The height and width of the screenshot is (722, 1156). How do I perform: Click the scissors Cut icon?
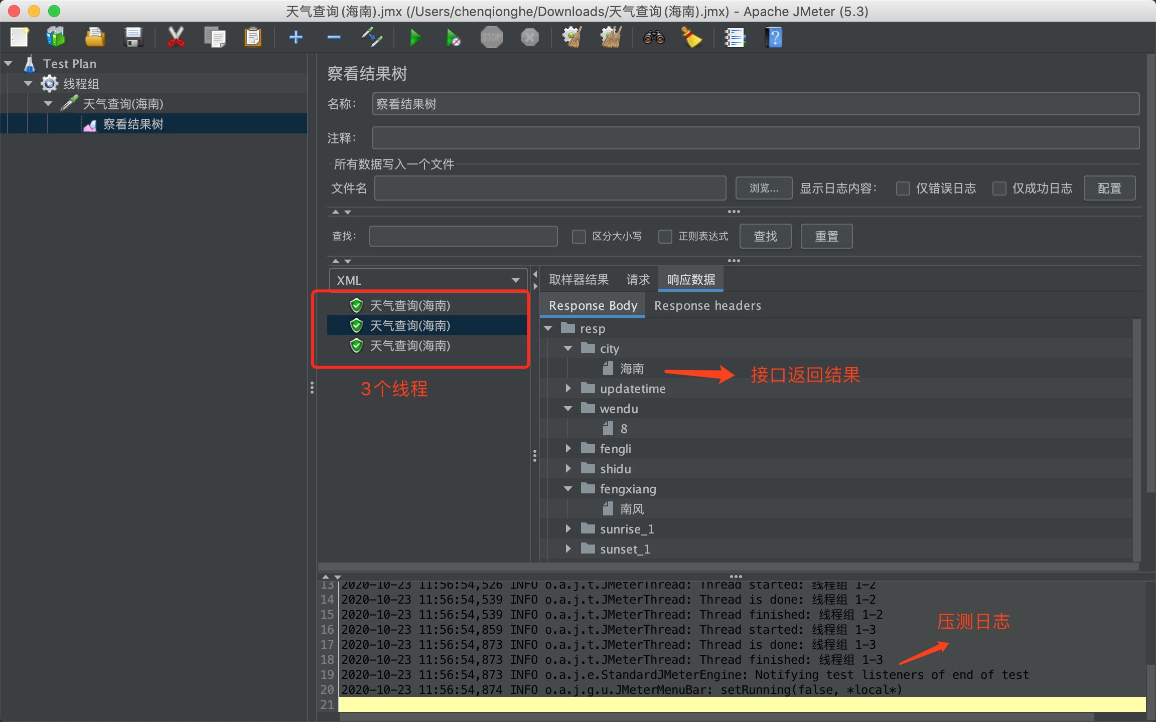(x=176, y=38)
